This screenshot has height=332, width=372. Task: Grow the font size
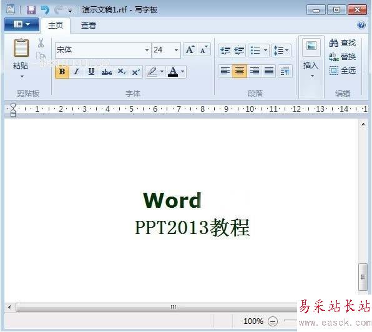point(190,50)
